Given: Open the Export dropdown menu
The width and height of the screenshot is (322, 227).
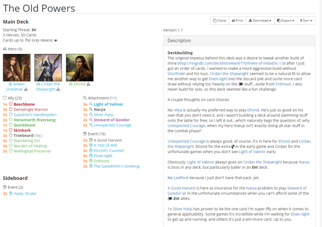Looking at the screenshot, I should (x=286, y=21).
